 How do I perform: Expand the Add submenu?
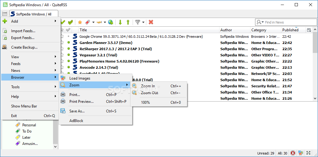tap(55, 21)
